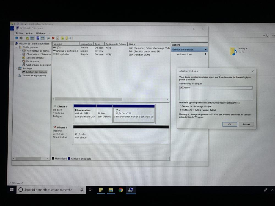Collapse Gestion des disques actions section

click(205, 49)
